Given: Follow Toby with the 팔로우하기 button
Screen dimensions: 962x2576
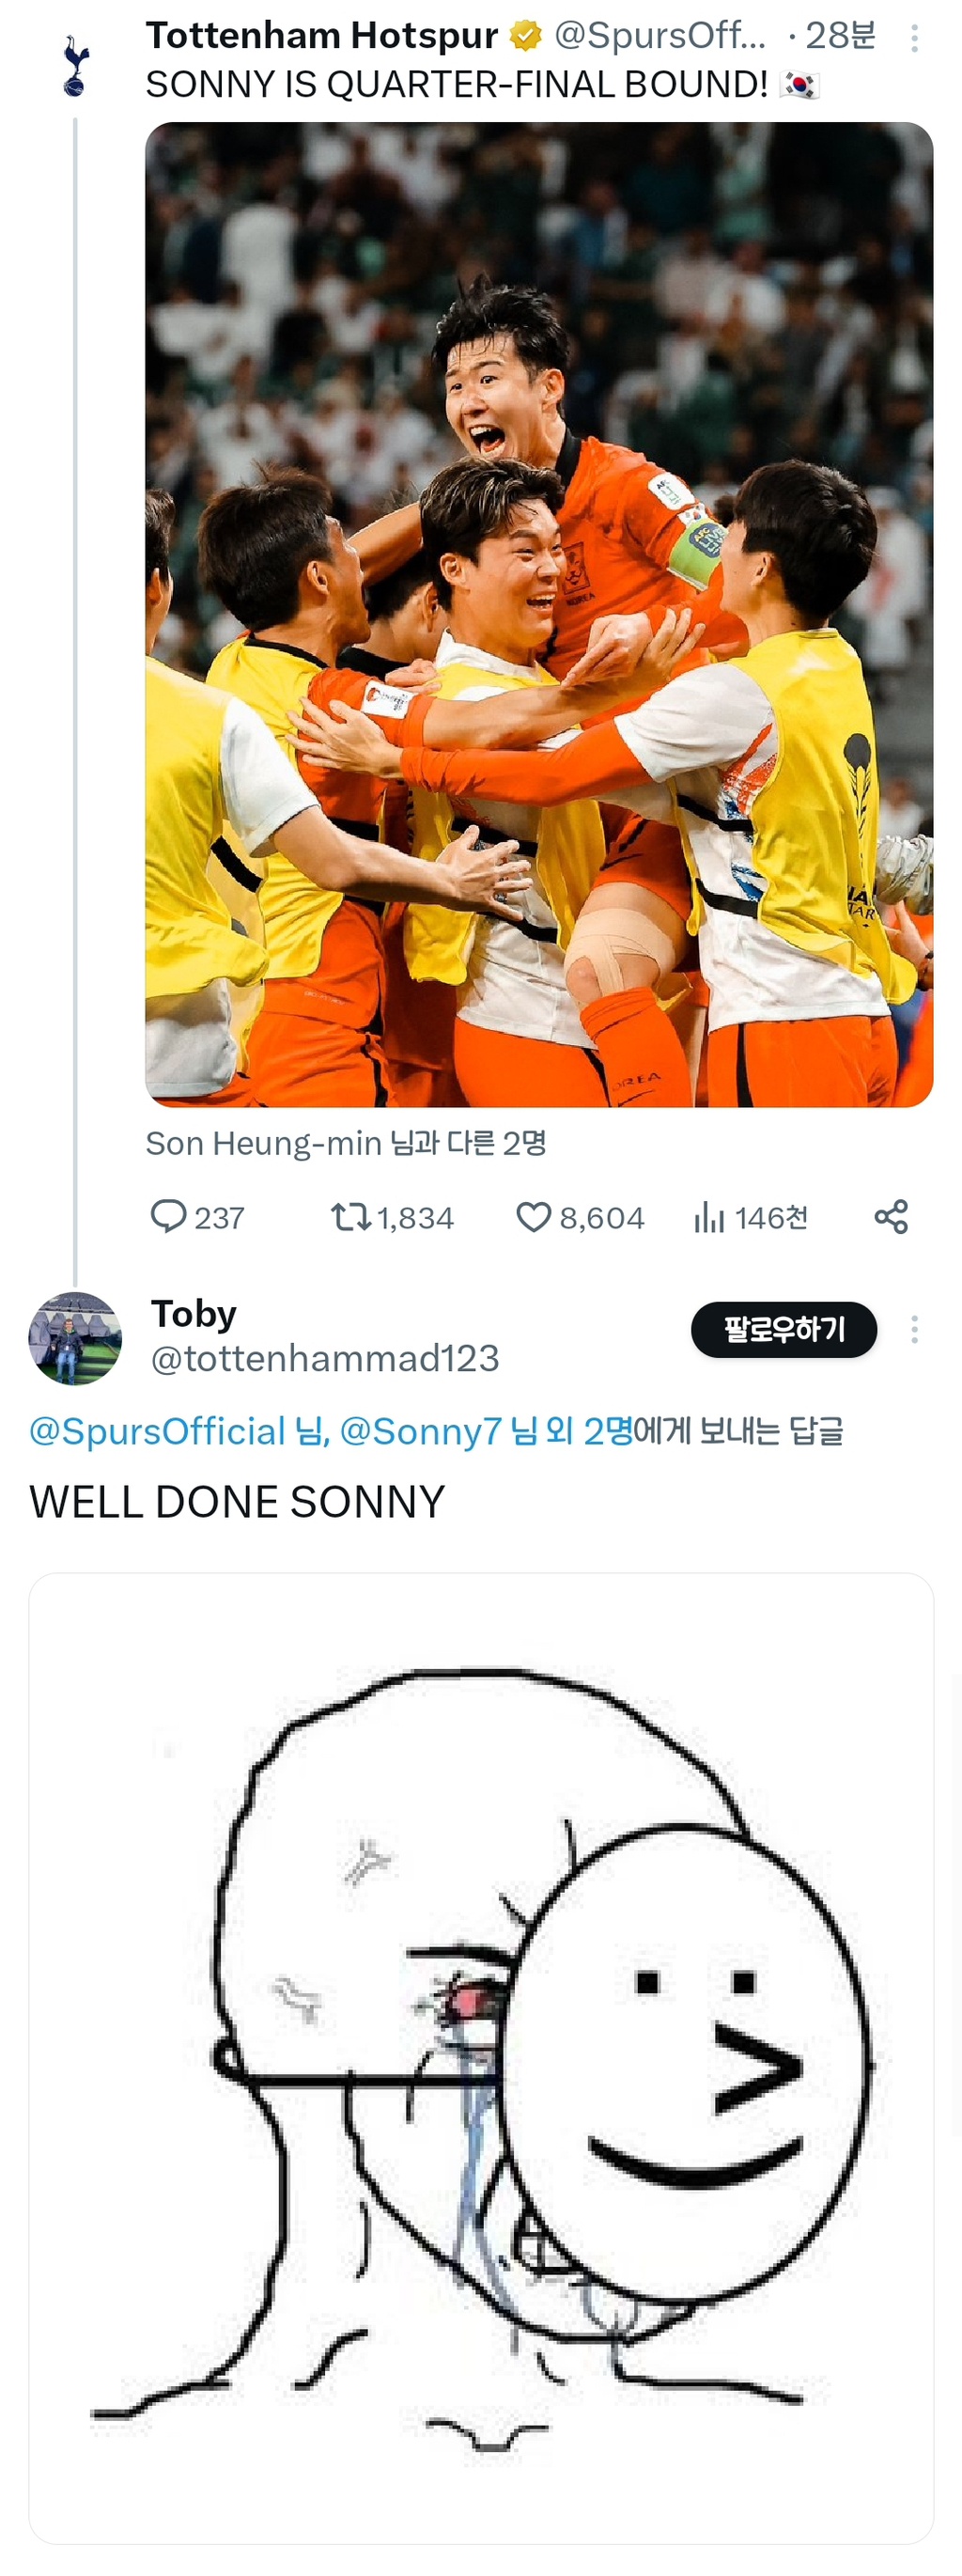Looking at the screenshot, I should [783, 1329].
